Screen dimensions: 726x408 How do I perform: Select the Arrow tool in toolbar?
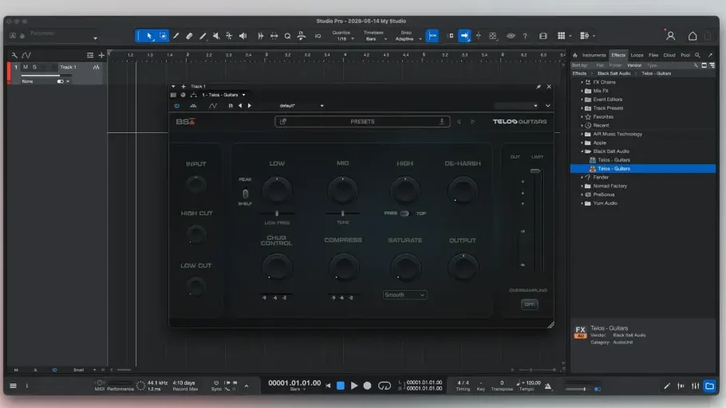pos(149,36)
